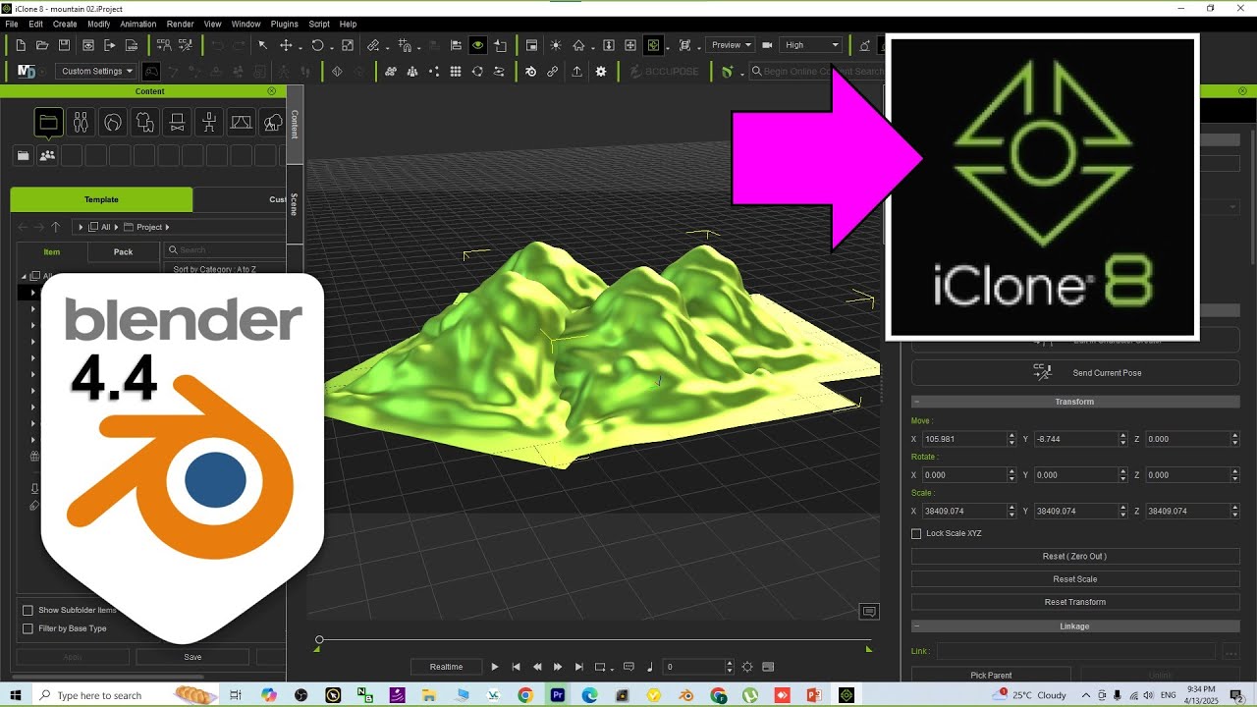Click the Windows Start button
This screenshot has height=707, width=1257.
[x=16, y=695]
